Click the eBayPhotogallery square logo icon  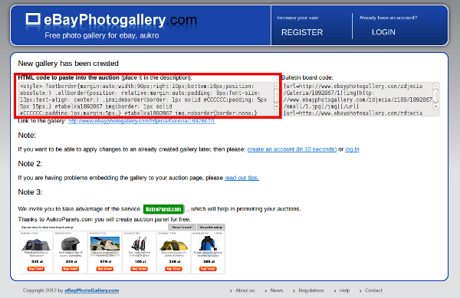click(33, 19)
